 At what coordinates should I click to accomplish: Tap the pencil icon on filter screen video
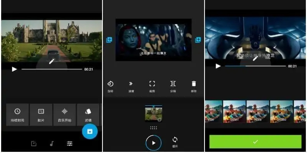pos(255,58)
